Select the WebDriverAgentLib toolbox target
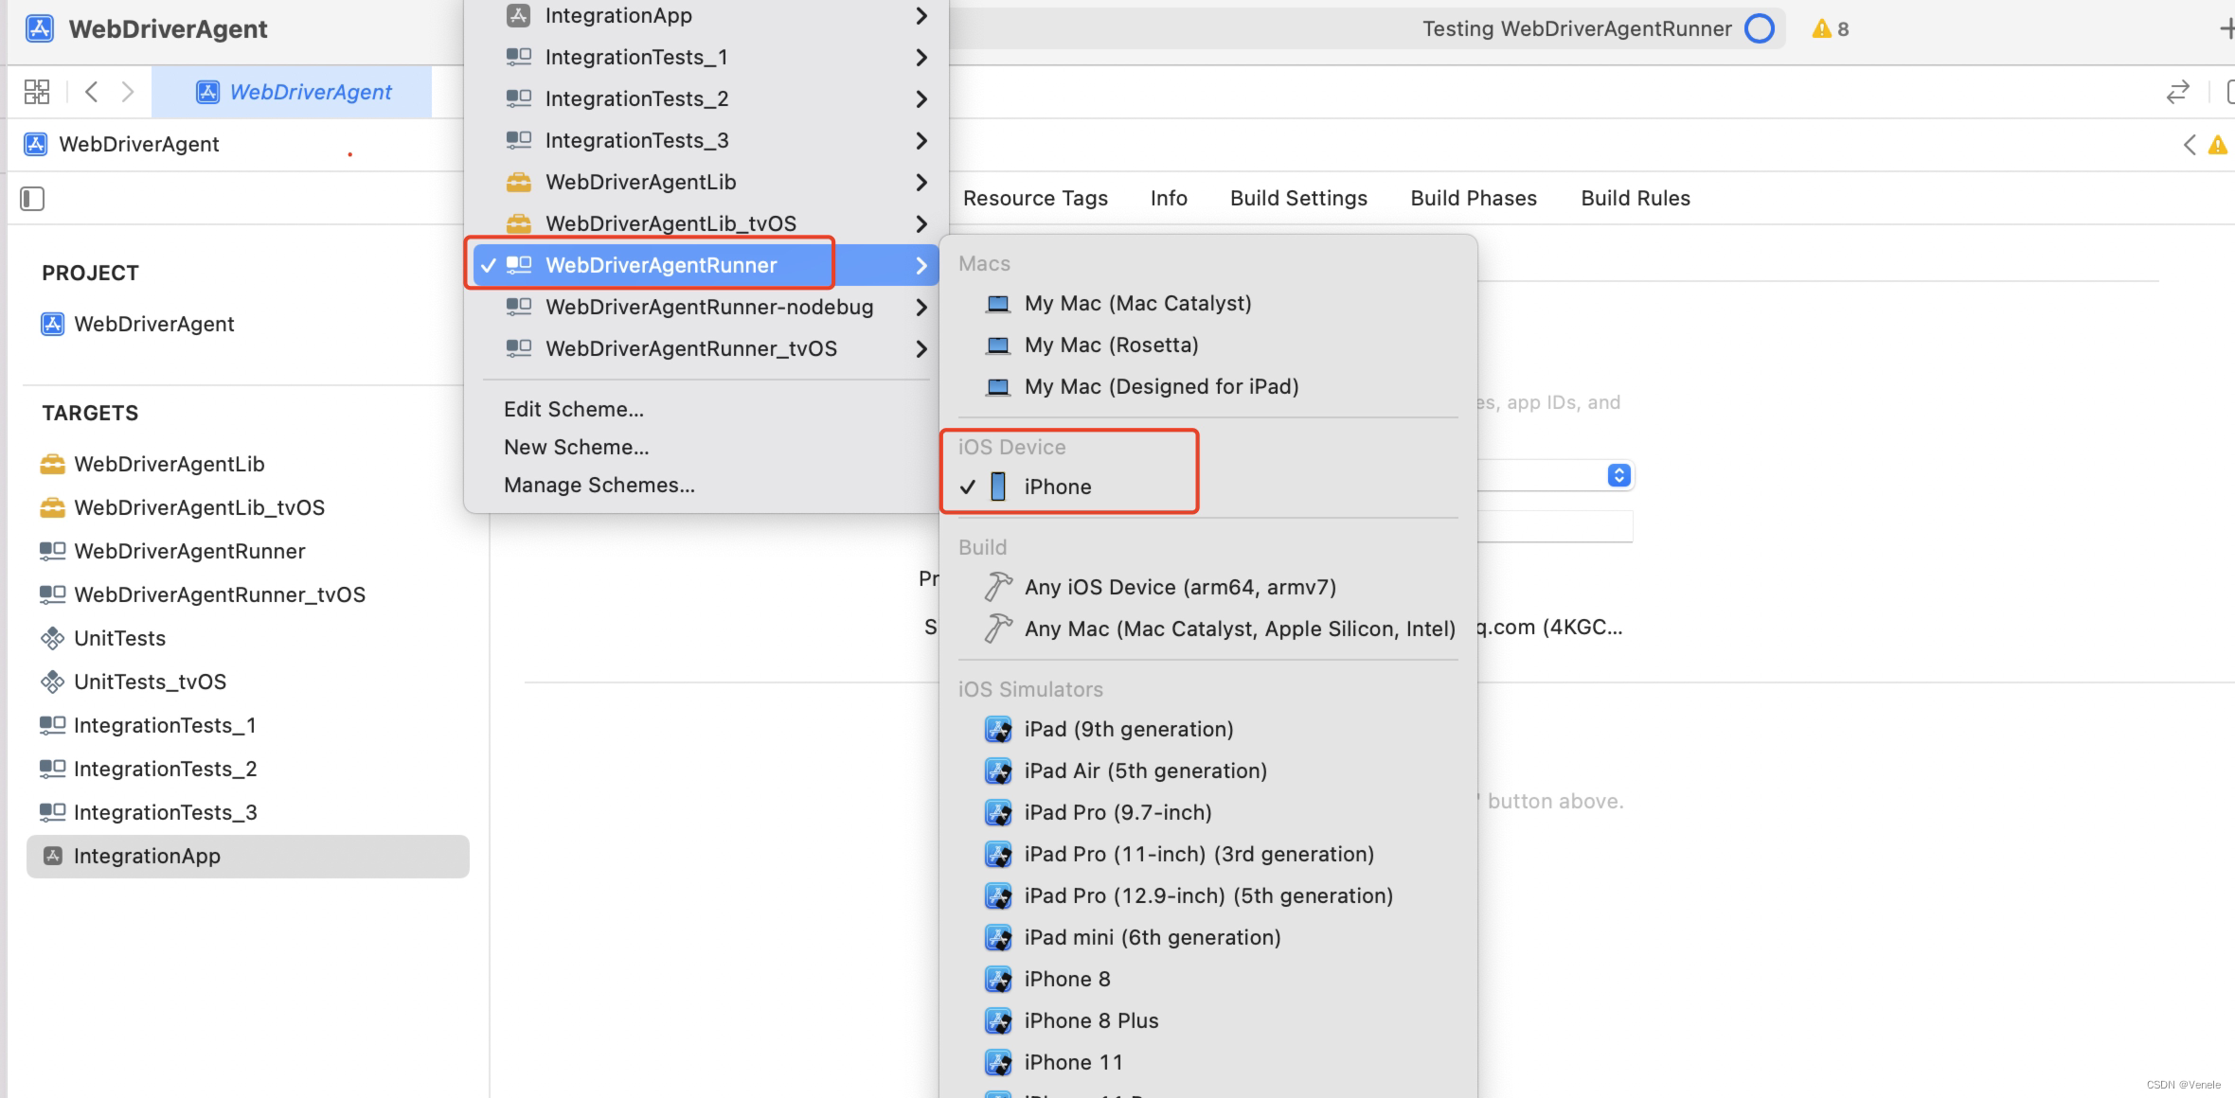Image resolution: width=2235 pixels, height=1098 pixels. click(170, 464)
